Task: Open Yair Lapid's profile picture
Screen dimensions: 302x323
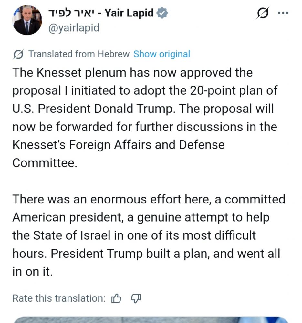Action: tap(27, 20)
